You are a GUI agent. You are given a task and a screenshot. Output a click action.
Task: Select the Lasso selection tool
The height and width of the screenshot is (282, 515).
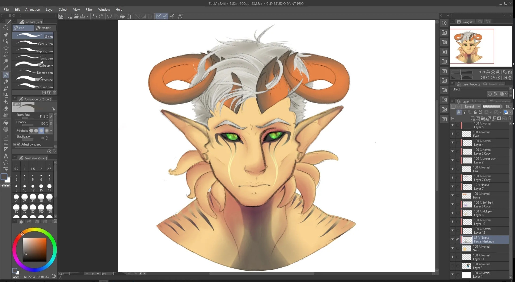6,54
